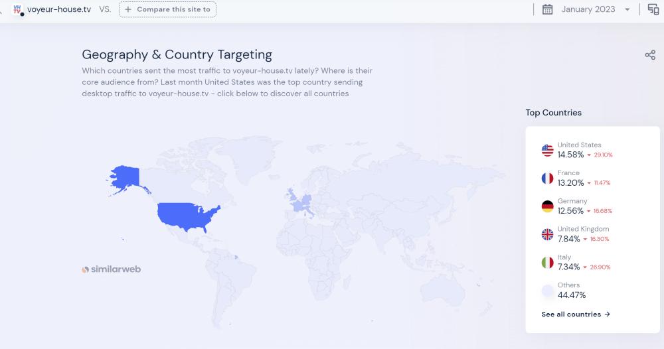Viewport: 664px width, 349px height.
Task: Click the Similarweb logo on the map
Action: click(112, 269)
